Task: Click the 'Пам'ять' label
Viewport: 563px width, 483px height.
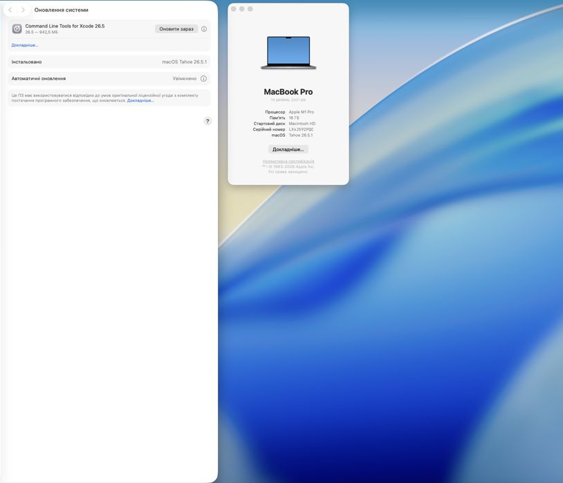Action: (x=277, y=117)
